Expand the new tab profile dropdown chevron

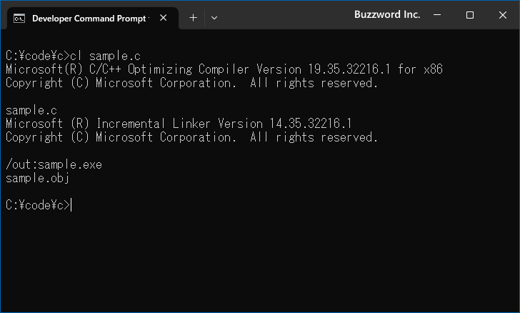(x=214, y=18)
